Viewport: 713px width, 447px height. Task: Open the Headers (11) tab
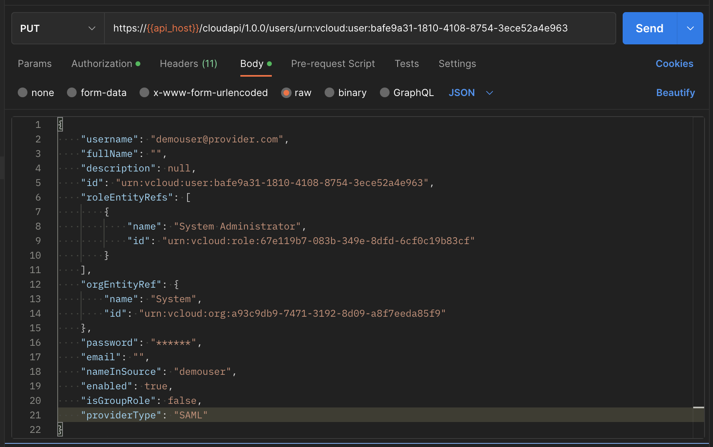pyautogui.click(x=188, y=64)
